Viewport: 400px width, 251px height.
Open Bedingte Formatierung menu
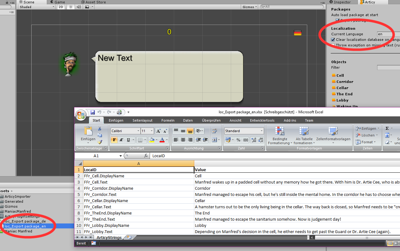279,136
